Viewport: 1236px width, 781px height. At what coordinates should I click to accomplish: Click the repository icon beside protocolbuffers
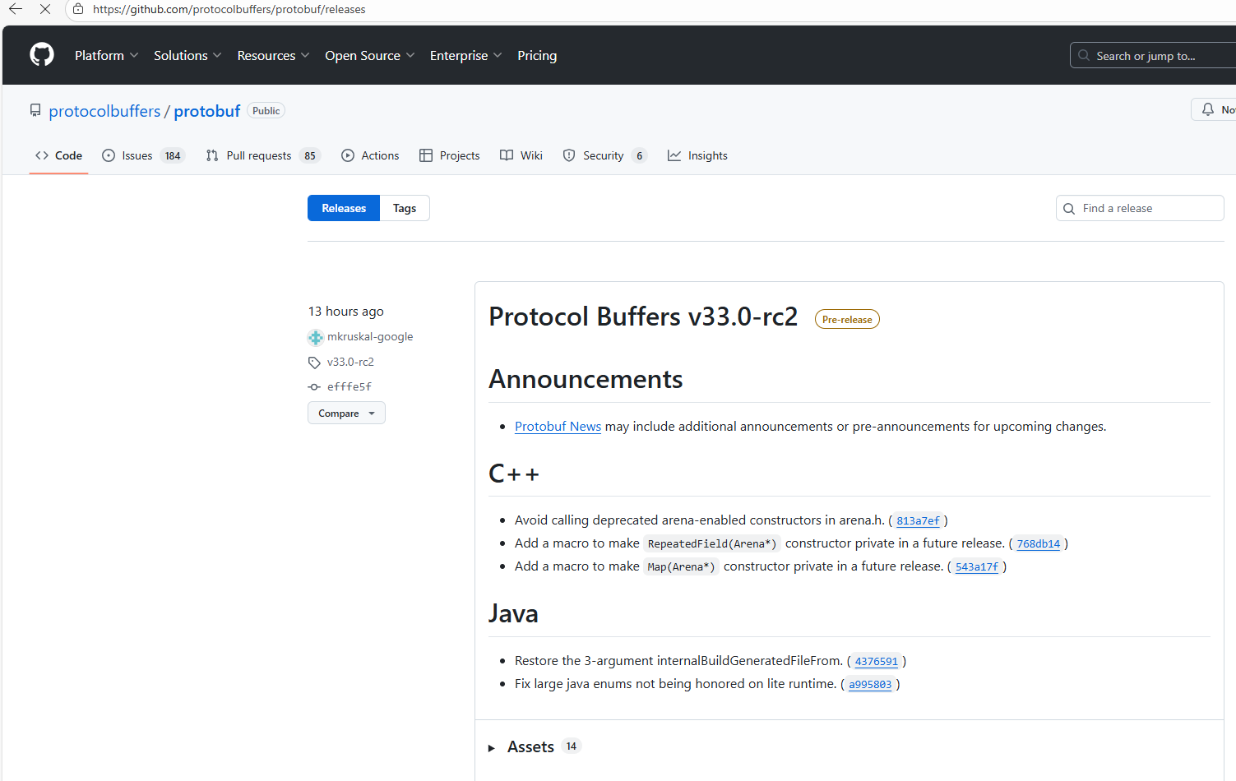(x=35, y=110)
